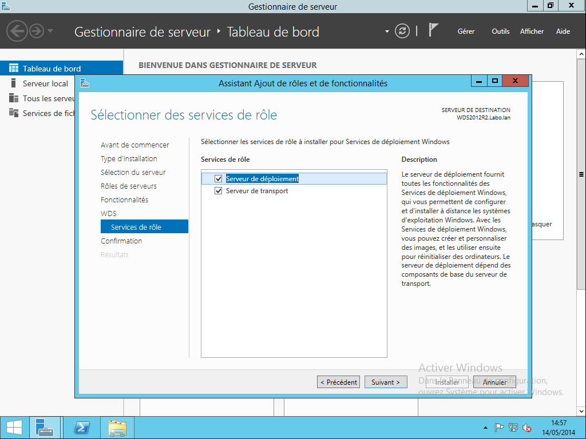Click scrollbar up arrow in Server Manager
Image resolution: width=586 pixels, height=439 pixels.
pos(581,54)
